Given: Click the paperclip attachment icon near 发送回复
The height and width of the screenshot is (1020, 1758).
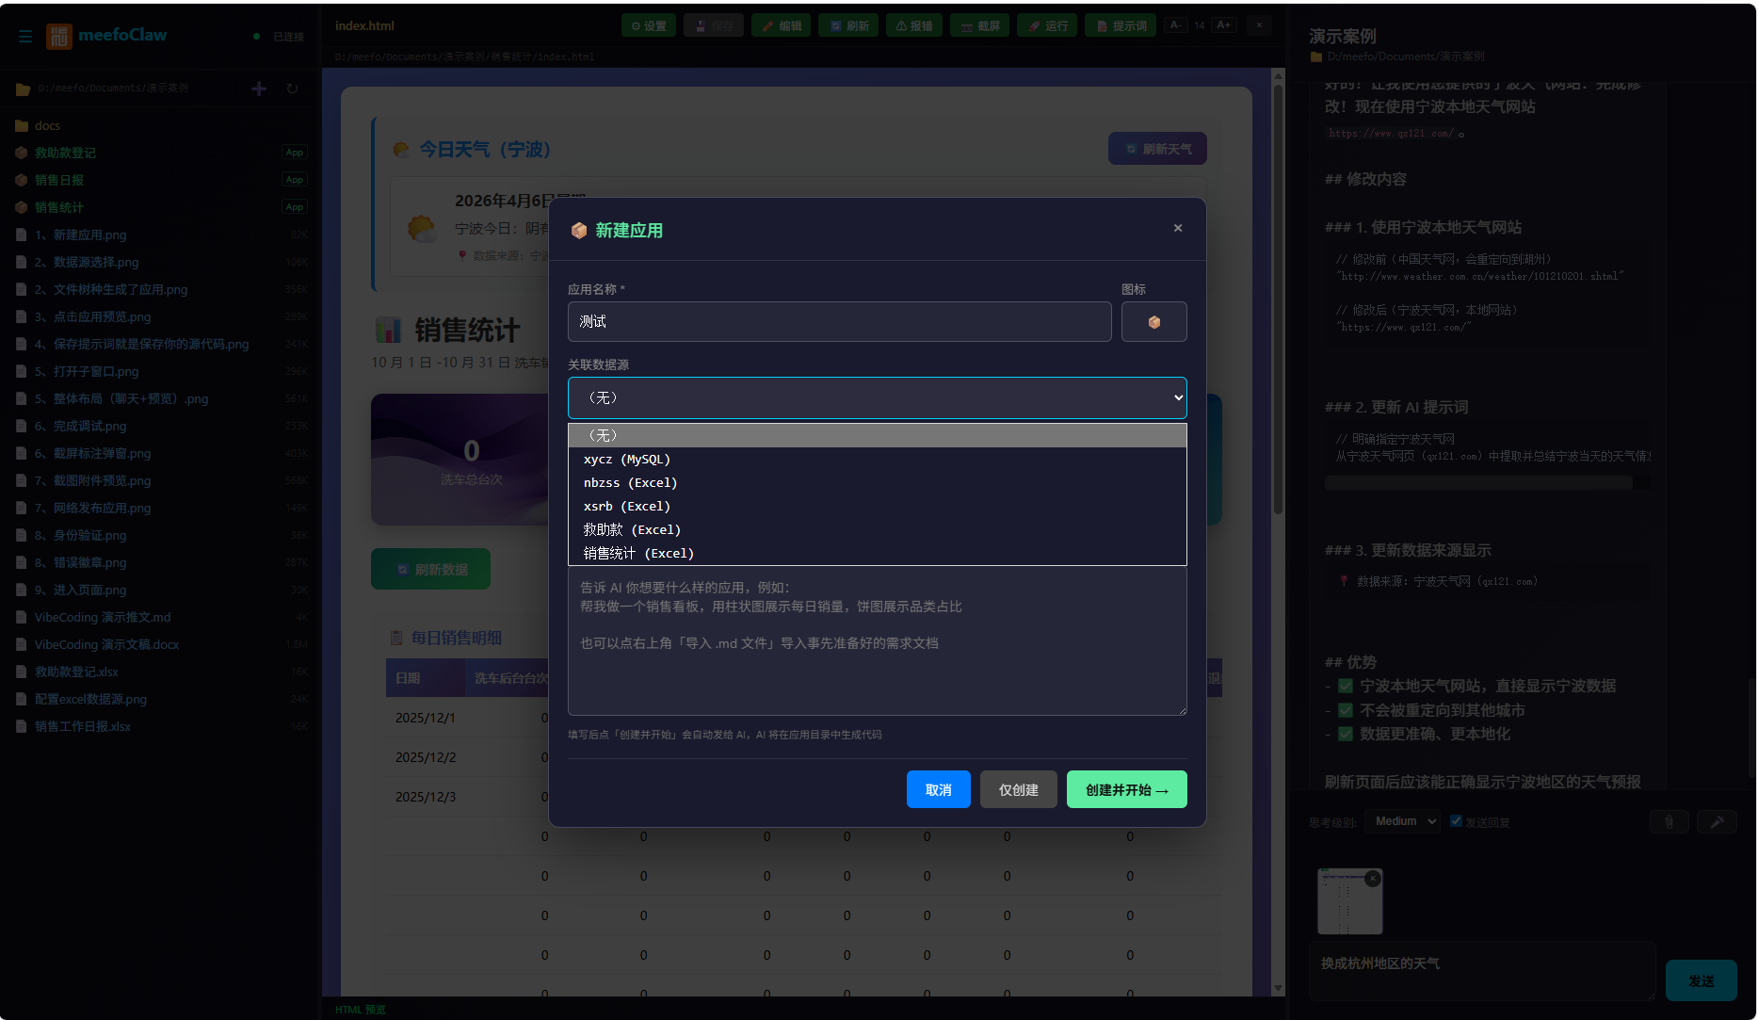Looking at the screenshot, I should (1669, 821).
